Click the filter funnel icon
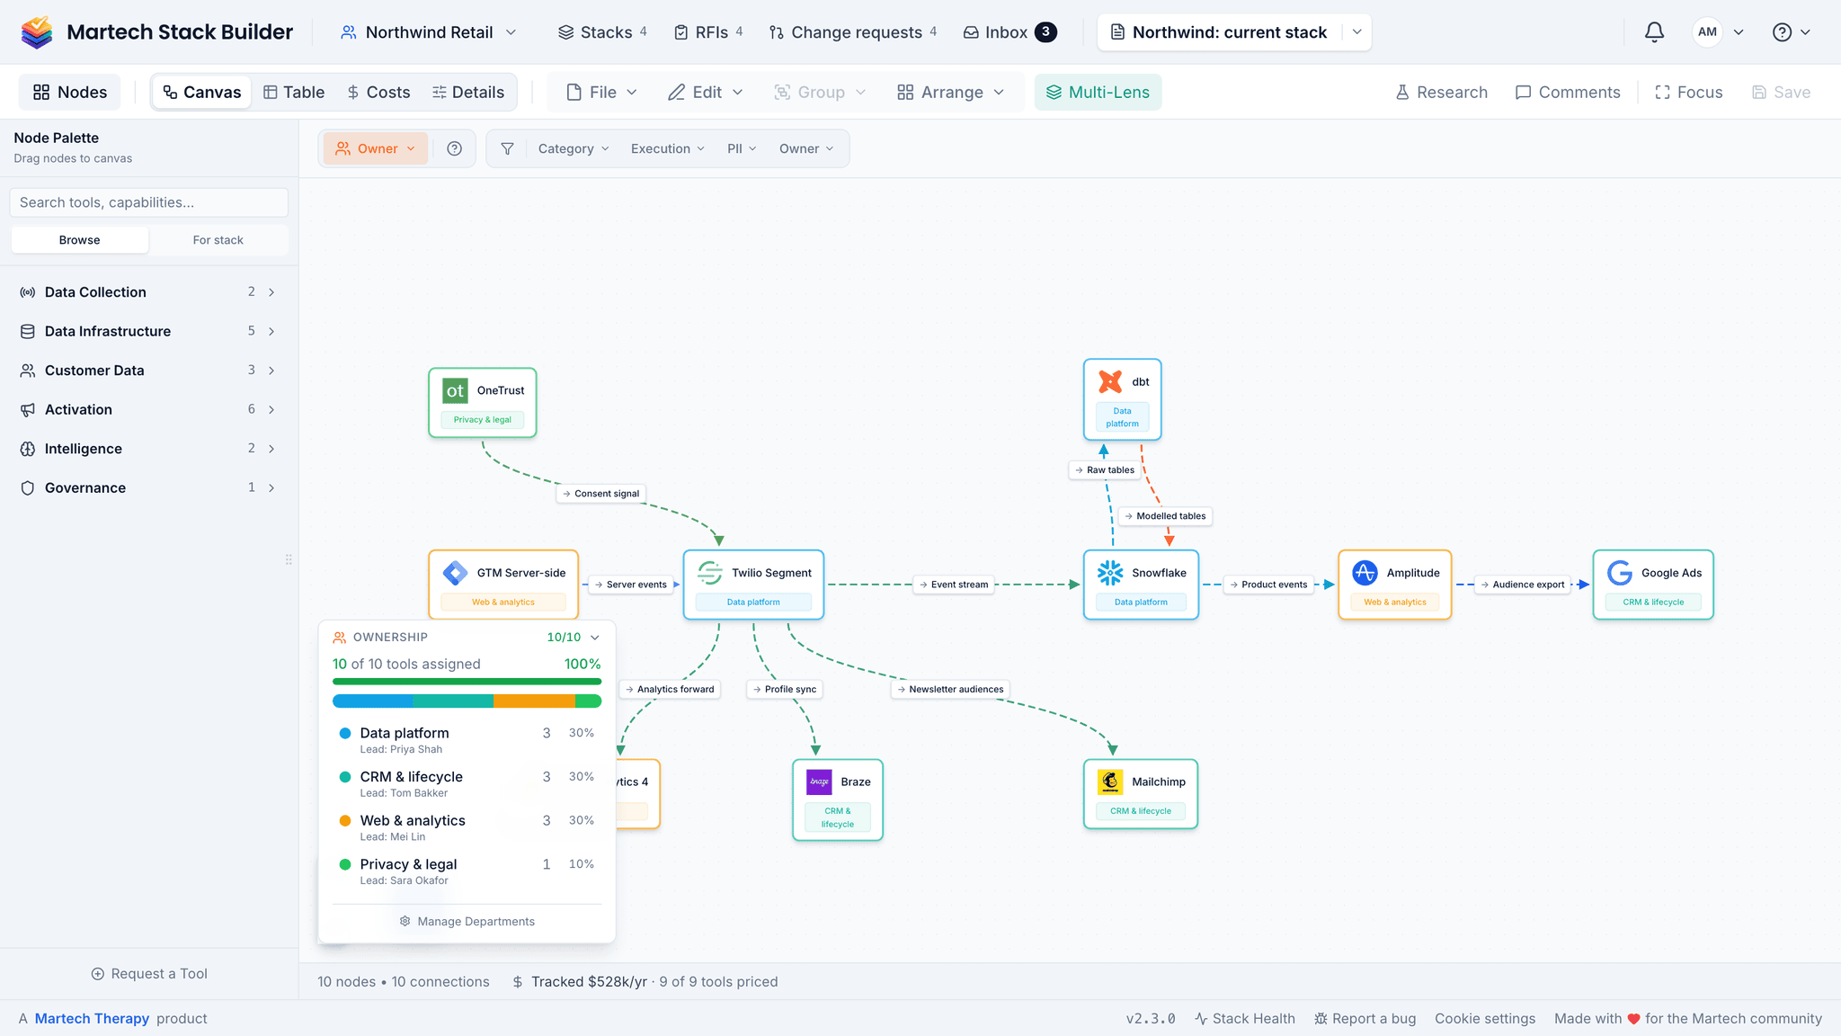The width and height of the screenshot is (1841, 1036). 507,148
